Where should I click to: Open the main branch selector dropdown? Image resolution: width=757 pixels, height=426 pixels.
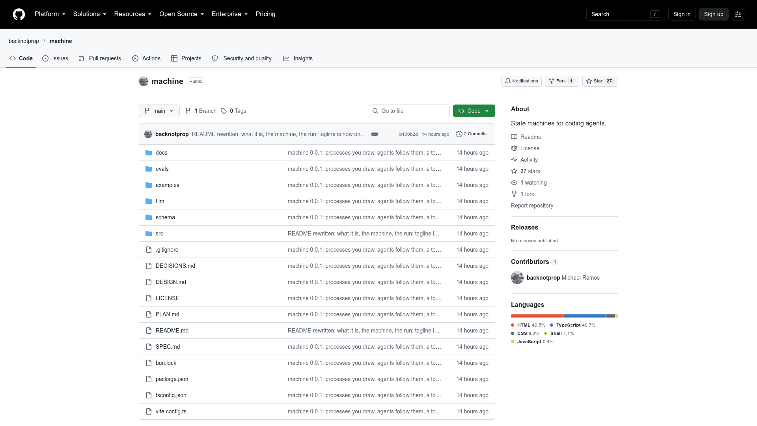coord(159,111)
